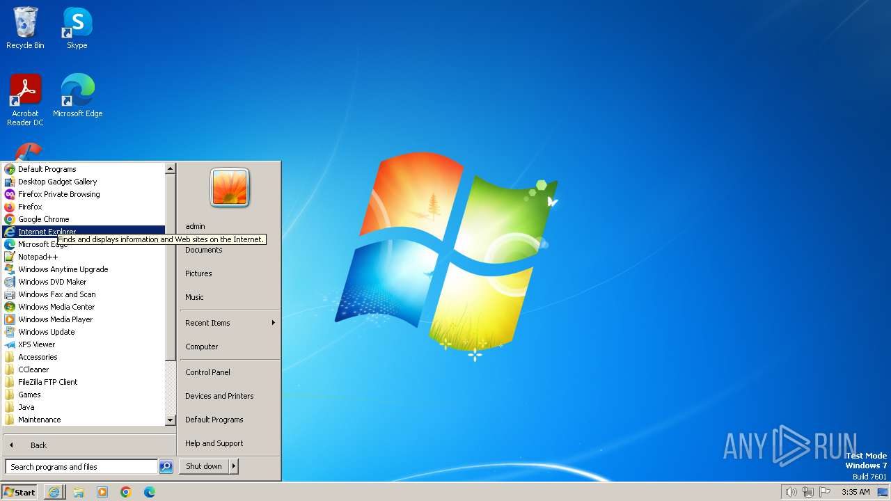Screen dimensions: 891x501
Task: Open Acrobat Reader DC desktop shortcut
Action: click(x=25, y=100)
